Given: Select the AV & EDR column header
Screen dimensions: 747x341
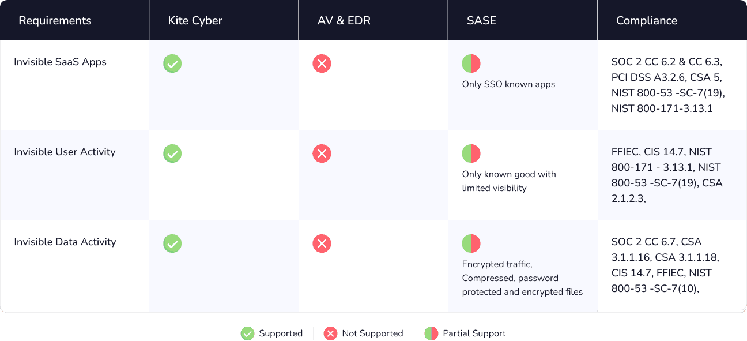Looking at the screenshot, I should (x=344, y=21).
